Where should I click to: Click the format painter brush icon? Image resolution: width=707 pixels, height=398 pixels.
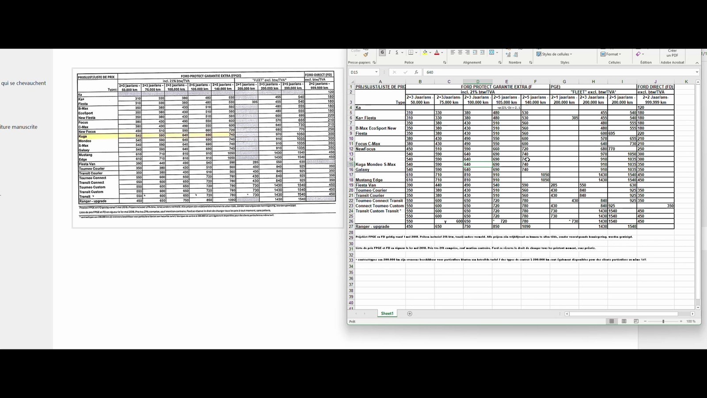365,55
